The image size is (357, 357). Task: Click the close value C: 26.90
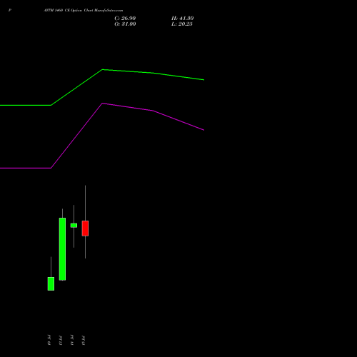pos(125,19)
